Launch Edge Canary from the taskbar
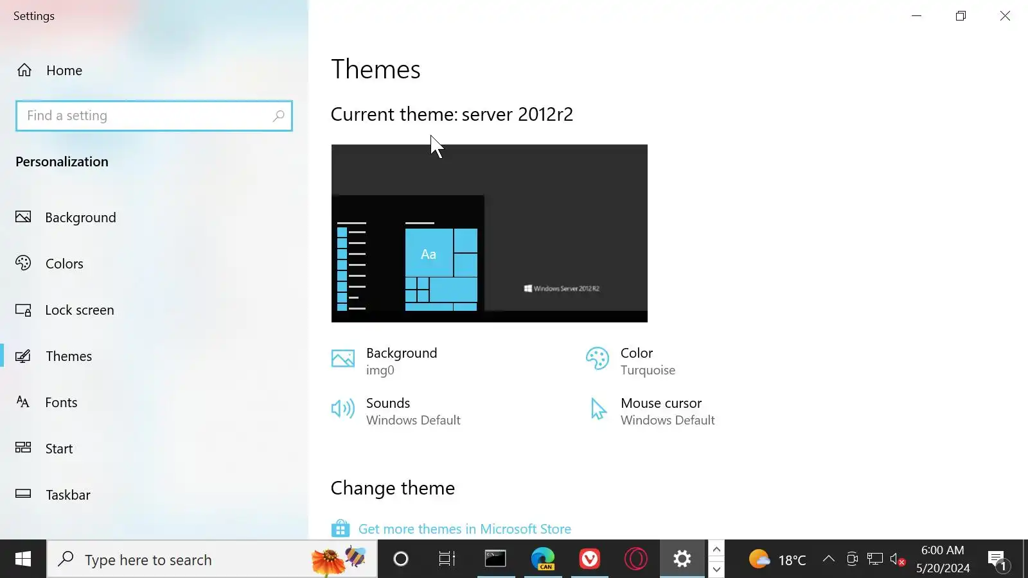 [x=543, y=559]
